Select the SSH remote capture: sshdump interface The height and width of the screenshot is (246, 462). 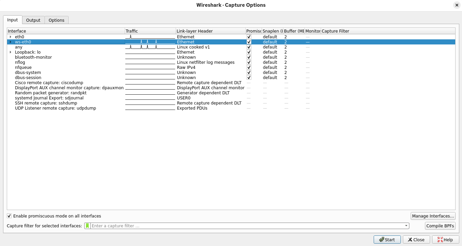(46, 103)
